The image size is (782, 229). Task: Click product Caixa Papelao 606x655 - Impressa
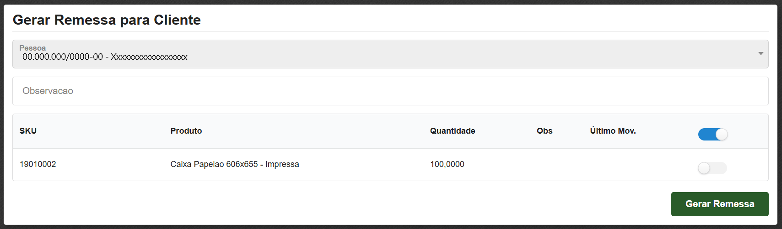235,164
